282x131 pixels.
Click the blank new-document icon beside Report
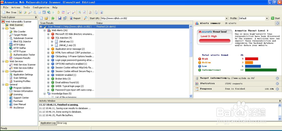pyautogui.click(x=41, y=18)
